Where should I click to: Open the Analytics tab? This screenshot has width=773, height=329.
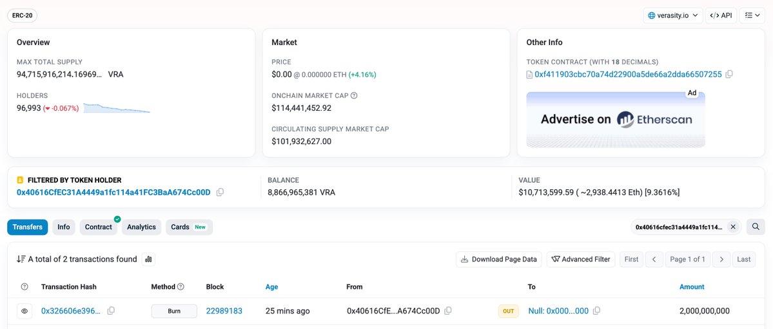coord(141,227)
